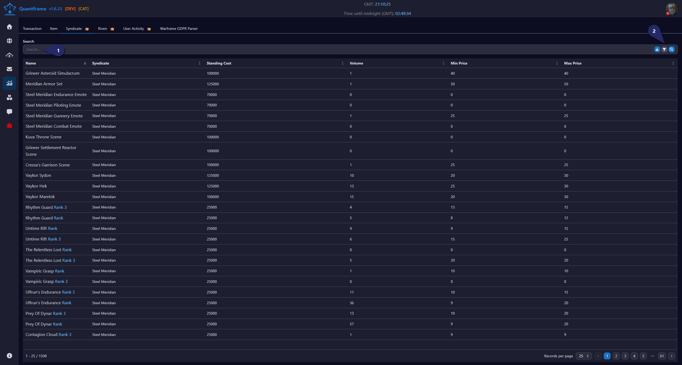
Task: Click Prey Of Dynar Rank 3 row
Action: [350, 313]
